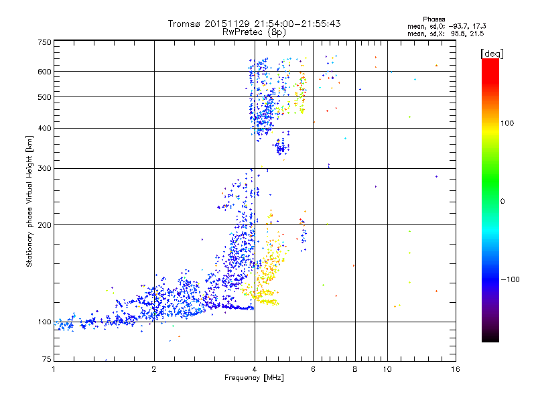Click the x-axis tick label '2'

point(154,369)
